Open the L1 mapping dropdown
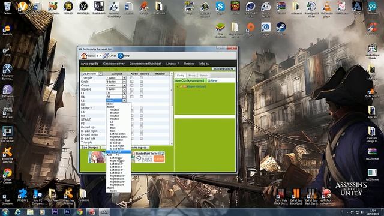Viewport: 384px width, 216px height. tap(124, 93)
